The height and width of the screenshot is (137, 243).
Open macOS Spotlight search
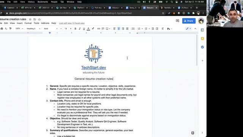[172, 2]
